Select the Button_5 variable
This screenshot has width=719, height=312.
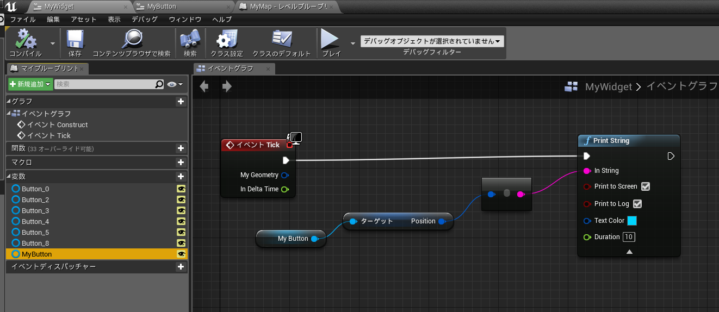[x=96, y=232]
